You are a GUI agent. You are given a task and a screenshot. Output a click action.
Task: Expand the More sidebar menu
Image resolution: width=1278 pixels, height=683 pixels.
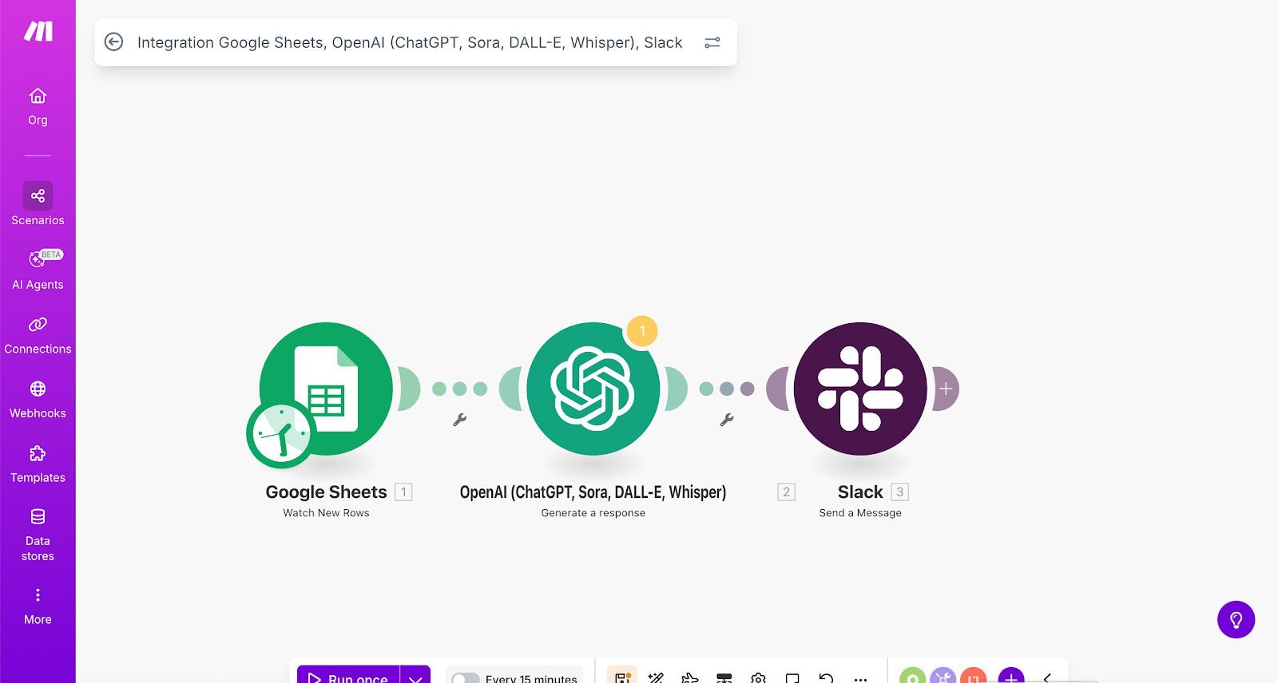(38, 606)
